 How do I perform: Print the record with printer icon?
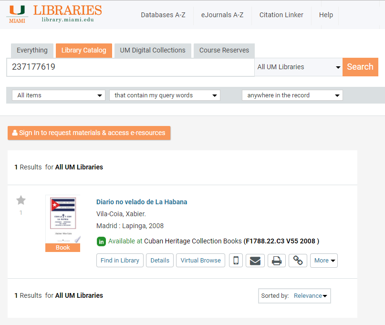277,261
